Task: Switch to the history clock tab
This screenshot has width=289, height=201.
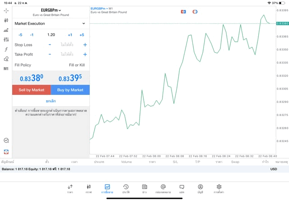Action: 126,188
